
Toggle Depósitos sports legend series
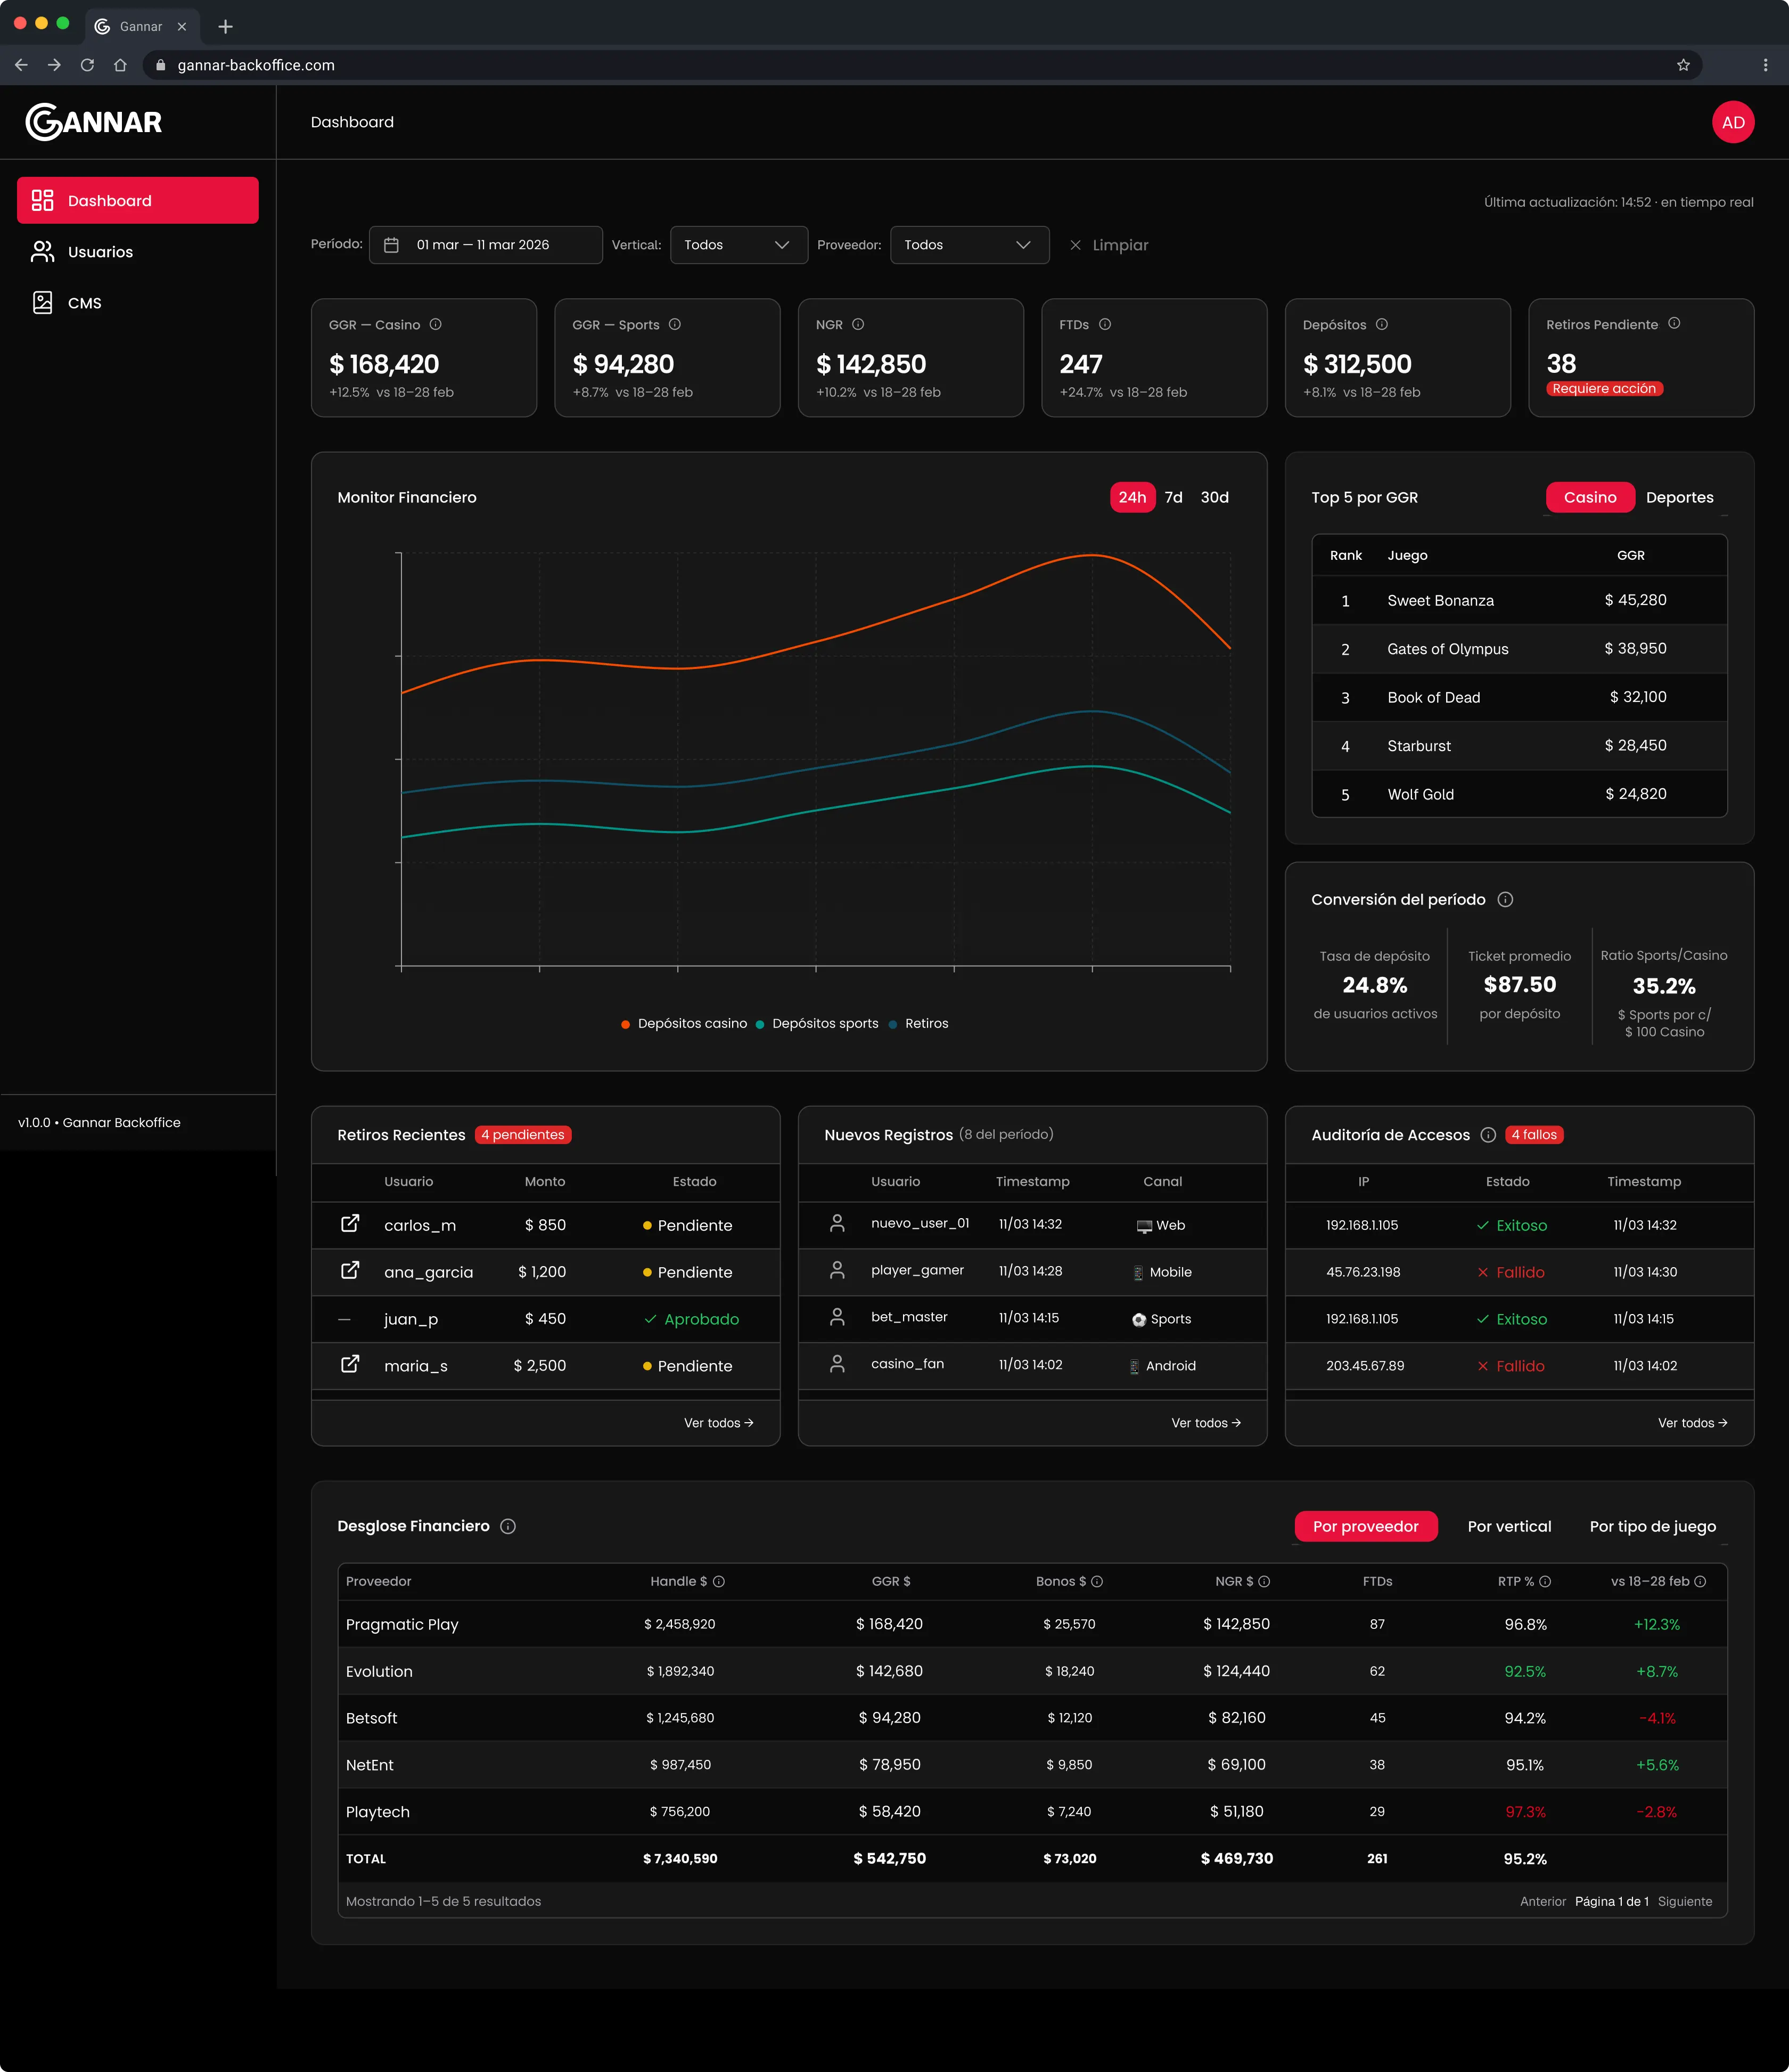pyautogui.click(x=817, y=1023)
